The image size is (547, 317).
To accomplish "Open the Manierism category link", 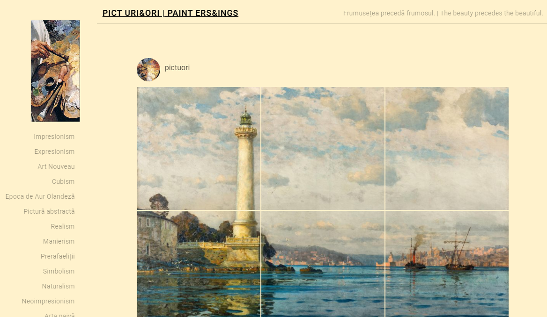I will click(59, 241).
